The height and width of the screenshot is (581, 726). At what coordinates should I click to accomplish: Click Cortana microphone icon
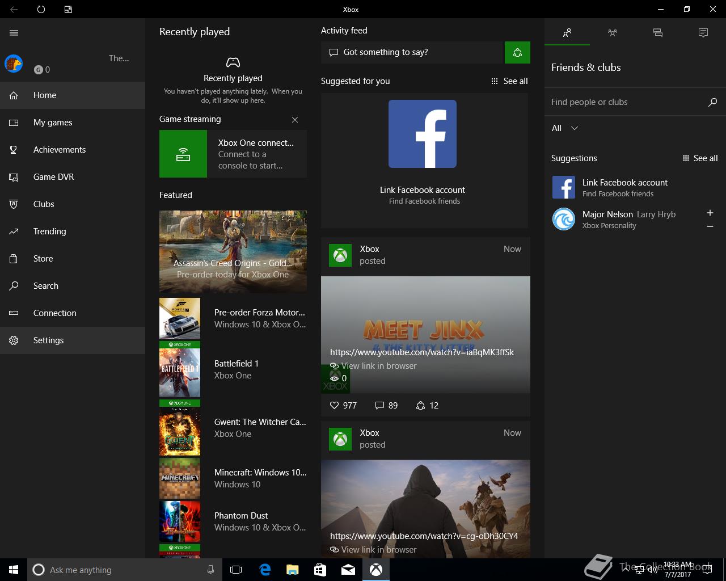click(210, 570)
